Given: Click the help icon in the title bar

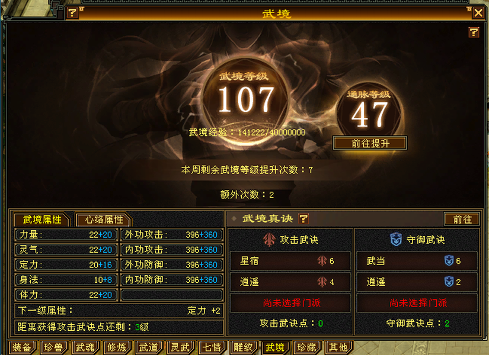Looking at the screenshot, I should (x=72, y=13).
